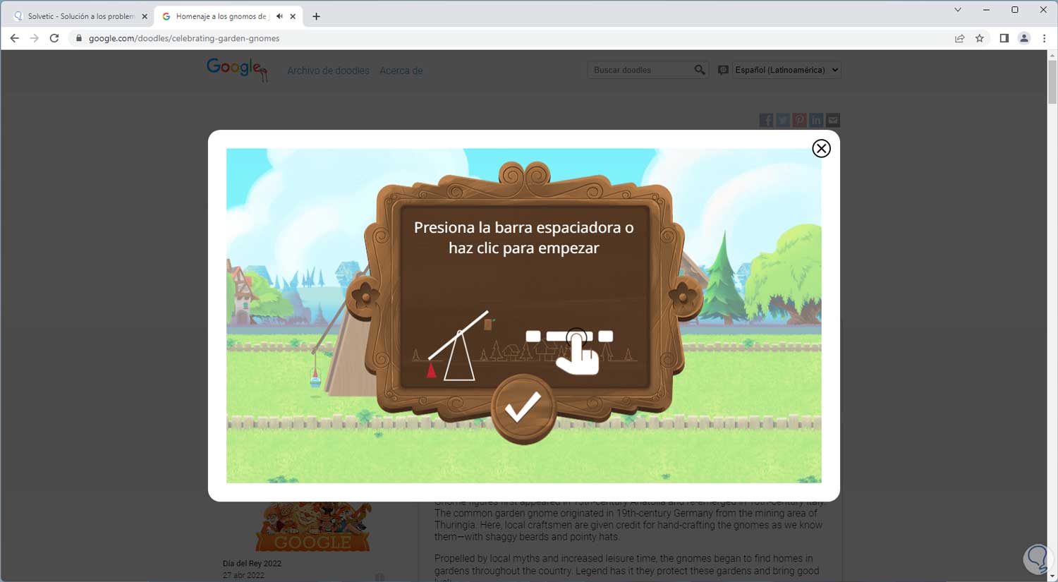Open a new browser tab
This screenshot has height=582, width=1058.
(x=316, y=16)
